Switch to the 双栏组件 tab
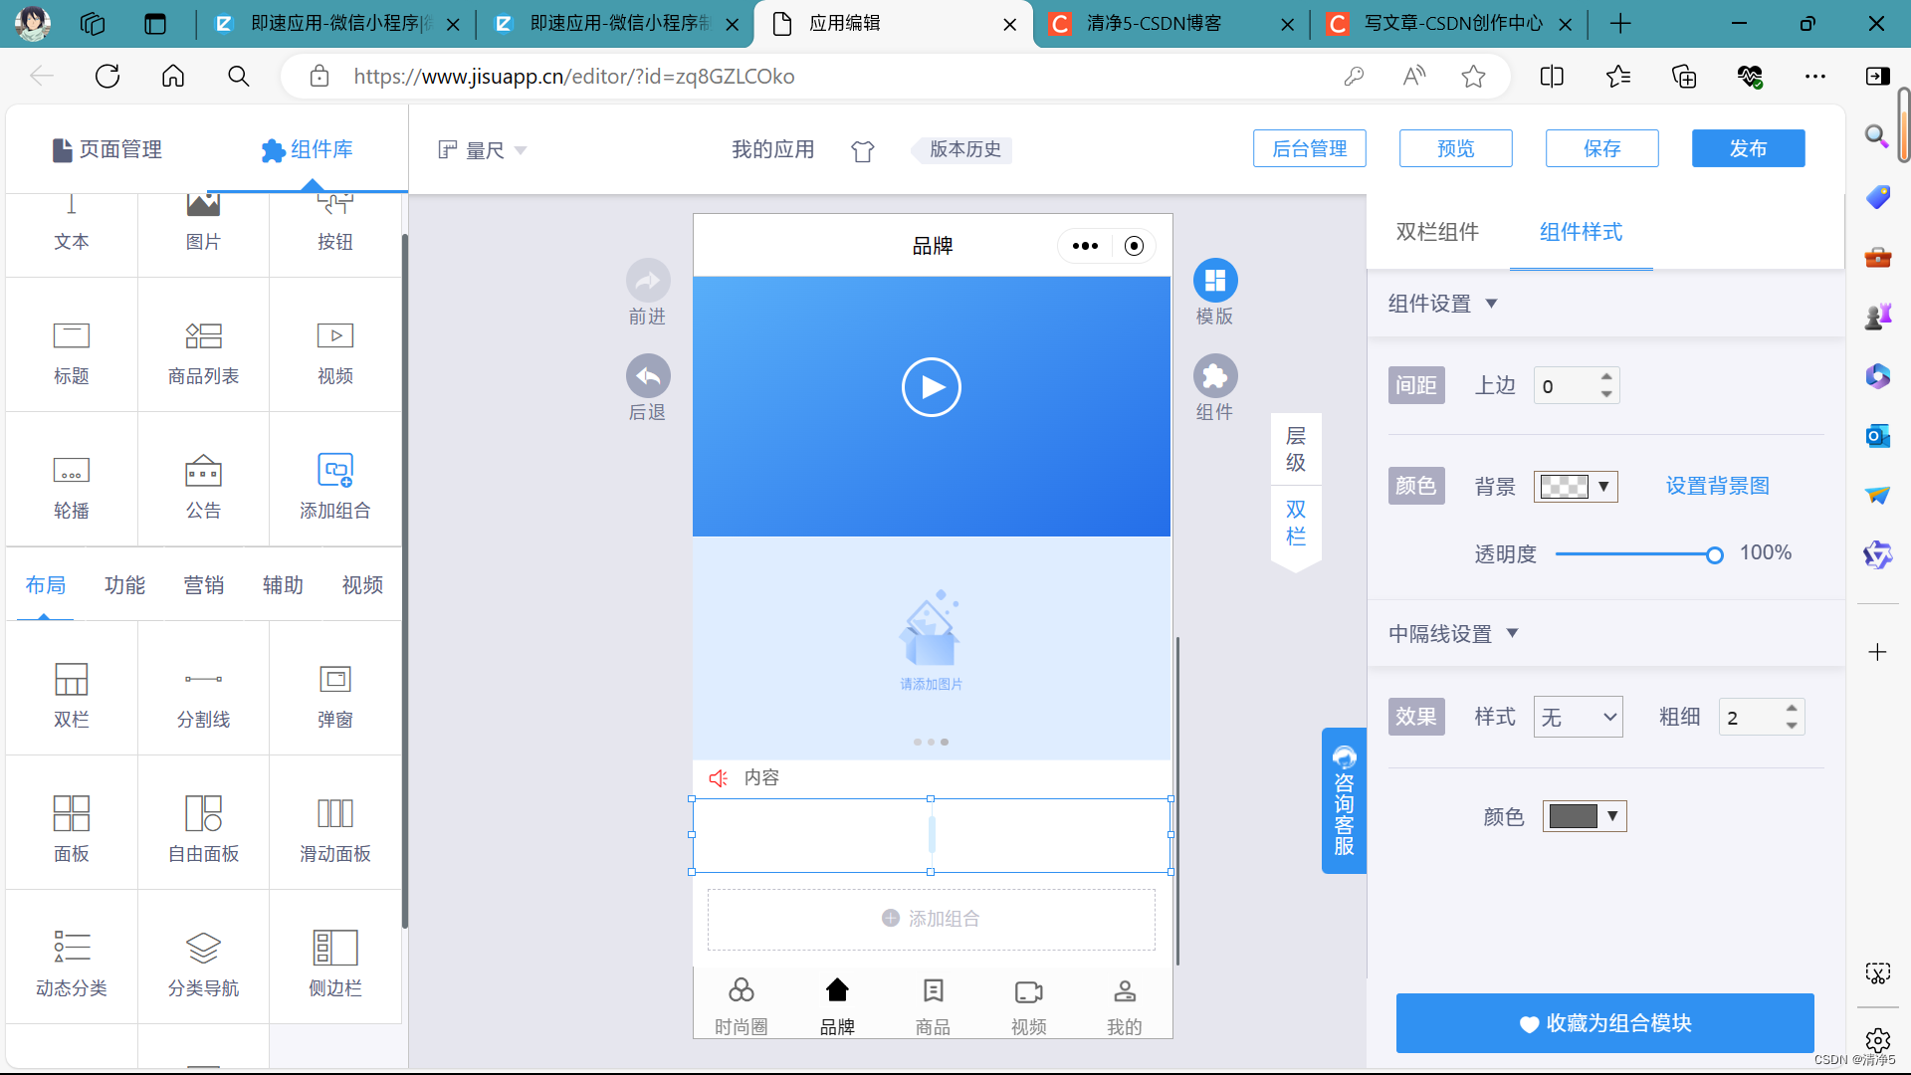The width and height of the screenshot is (1911, 1075). [1436, 232]
